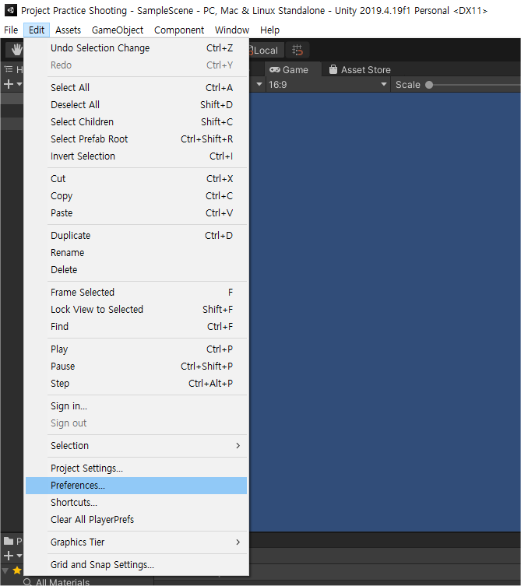Open the Help menu

pos(269,30)
